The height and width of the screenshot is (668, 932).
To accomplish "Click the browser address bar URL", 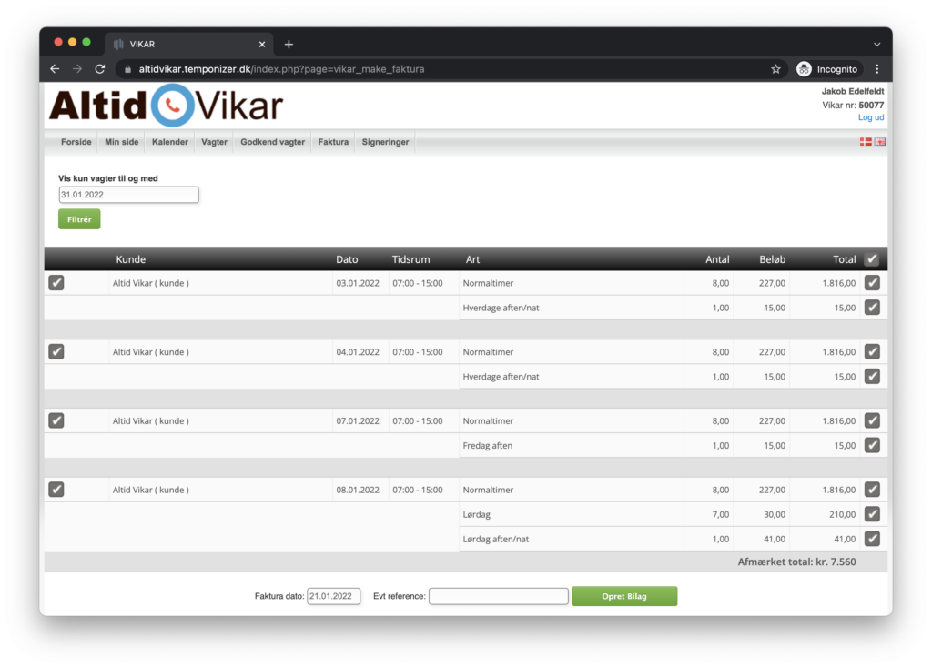I will (282, 69).
